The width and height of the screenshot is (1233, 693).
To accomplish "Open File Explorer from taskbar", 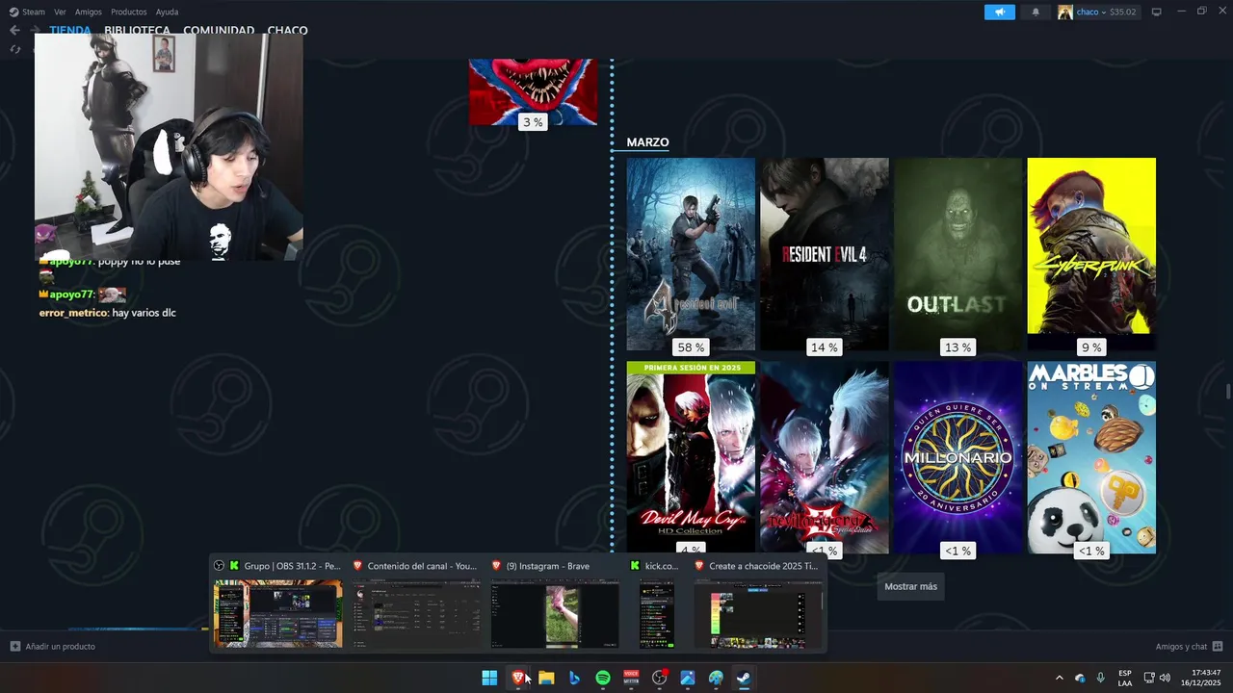I will (546, 678).
